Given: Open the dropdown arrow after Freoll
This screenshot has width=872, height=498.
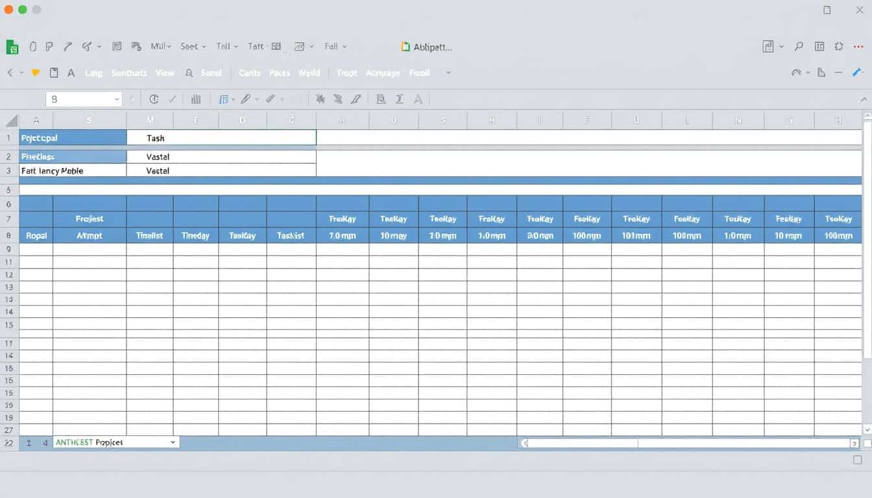Looking at the screenshot, I should [x=448, y=73].
